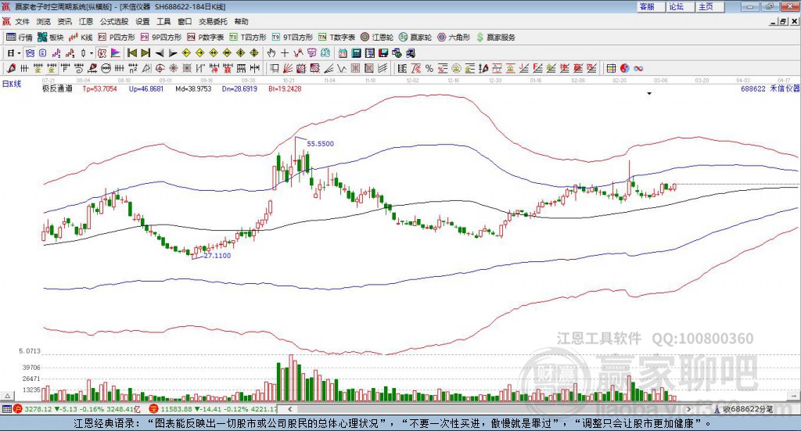Open the 文件 menu
This screenshot has height=431, width=801.
tap(22, 21)
